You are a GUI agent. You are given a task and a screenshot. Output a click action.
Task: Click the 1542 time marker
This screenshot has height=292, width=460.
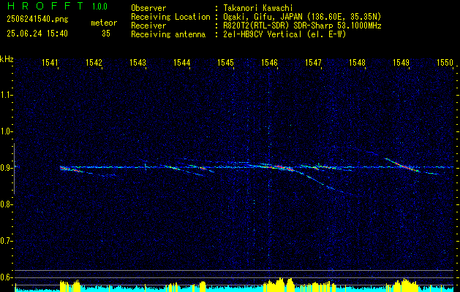(x=94, y=62)
